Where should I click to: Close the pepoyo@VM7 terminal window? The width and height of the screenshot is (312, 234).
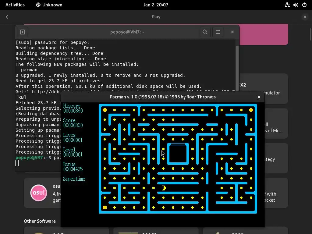(232, 32)
